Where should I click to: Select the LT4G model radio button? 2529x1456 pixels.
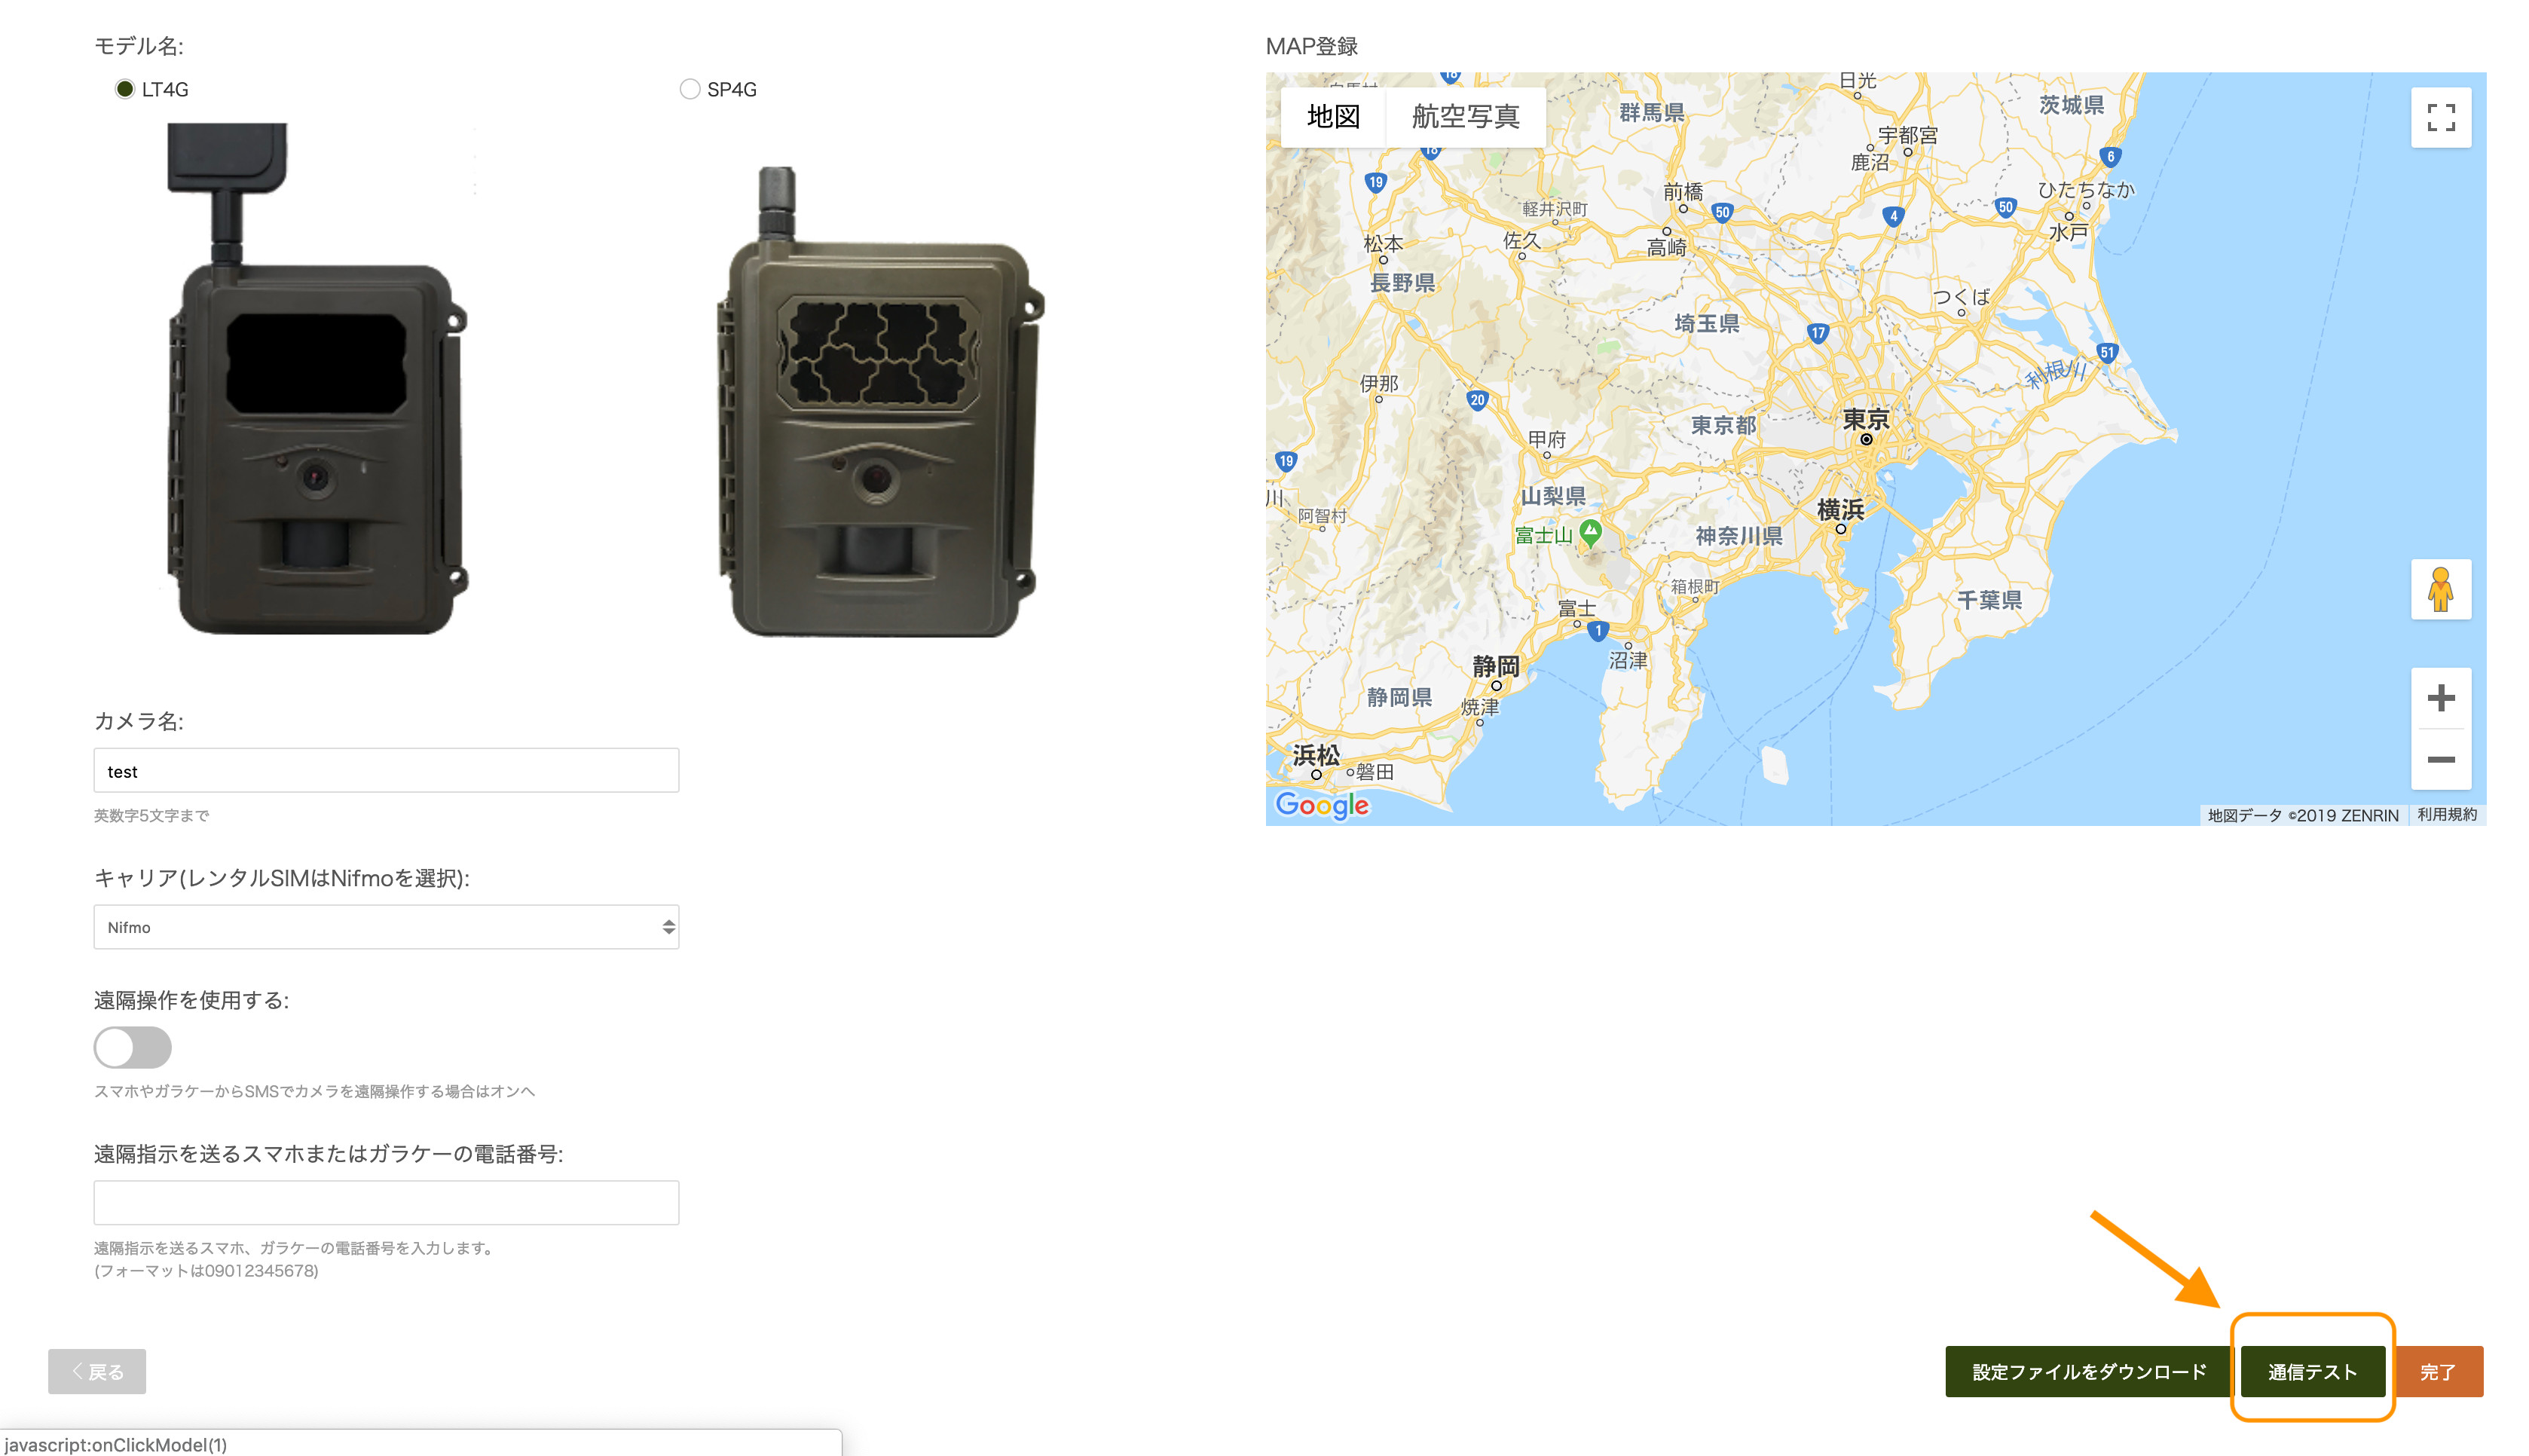click(x=125, y=89)
